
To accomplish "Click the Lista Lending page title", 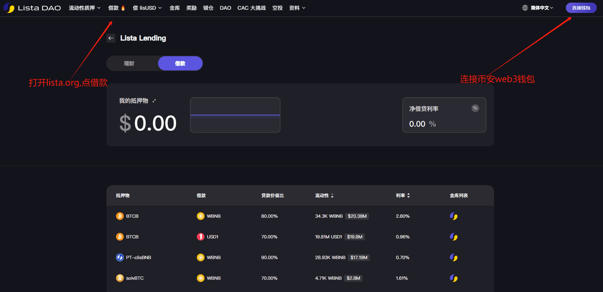I will [143, 38].
